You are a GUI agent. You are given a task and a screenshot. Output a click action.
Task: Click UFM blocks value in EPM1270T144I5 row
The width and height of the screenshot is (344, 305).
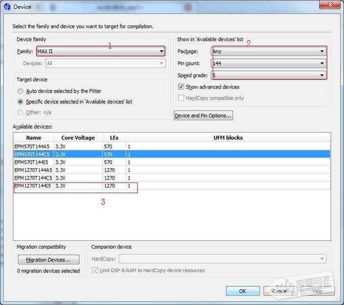(x=129, y=186)
